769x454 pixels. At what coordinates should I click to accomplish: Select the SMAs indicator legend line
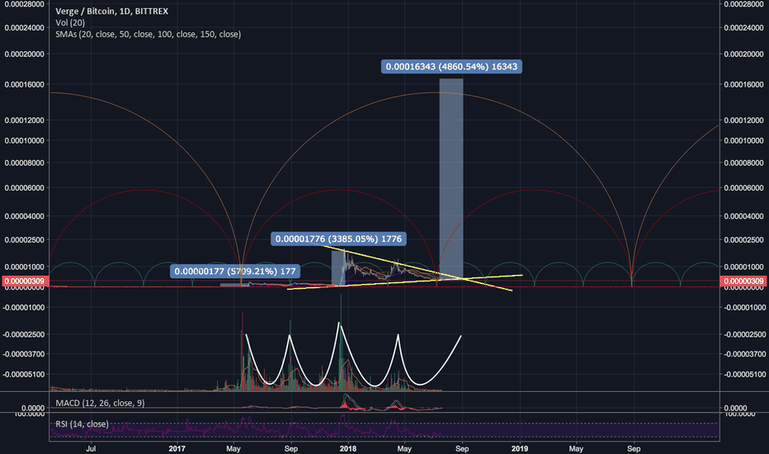click(x=149, y=35)
